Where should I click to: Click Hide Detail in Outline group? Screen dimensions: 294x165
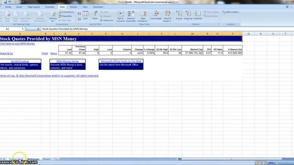click(x=210, y=16)
